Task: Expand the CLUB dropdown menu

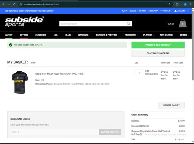Action: coord(69,35)
